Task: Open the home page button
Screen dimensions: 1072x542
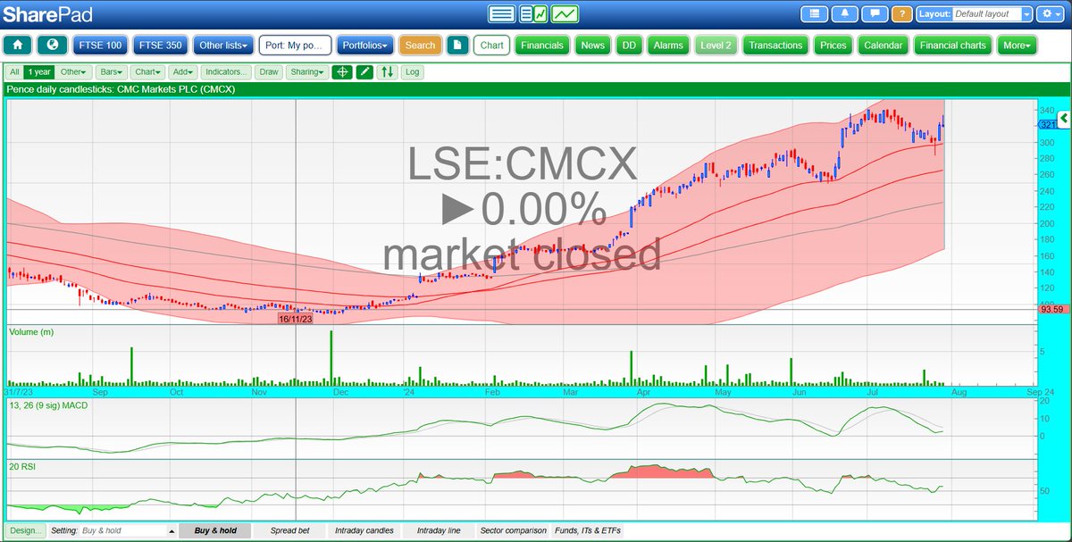Action: [18, 45]
